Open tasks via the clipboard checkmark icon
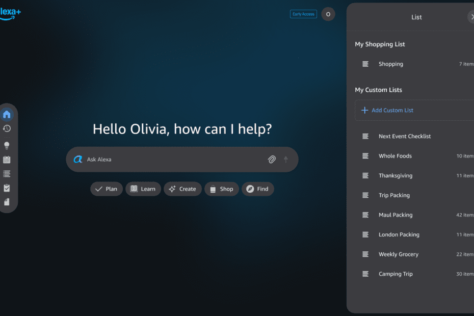This screenshot has height=316, width=474. point(7,188)
